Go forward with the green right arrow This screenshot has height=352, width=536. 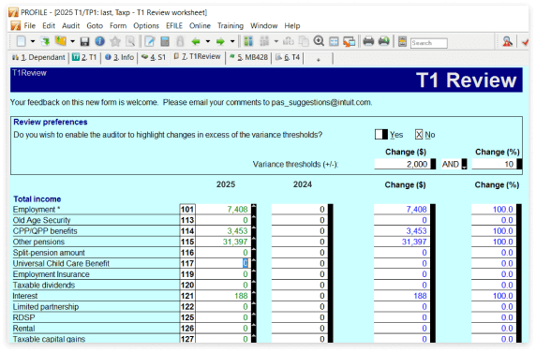(x=220, y=41)
